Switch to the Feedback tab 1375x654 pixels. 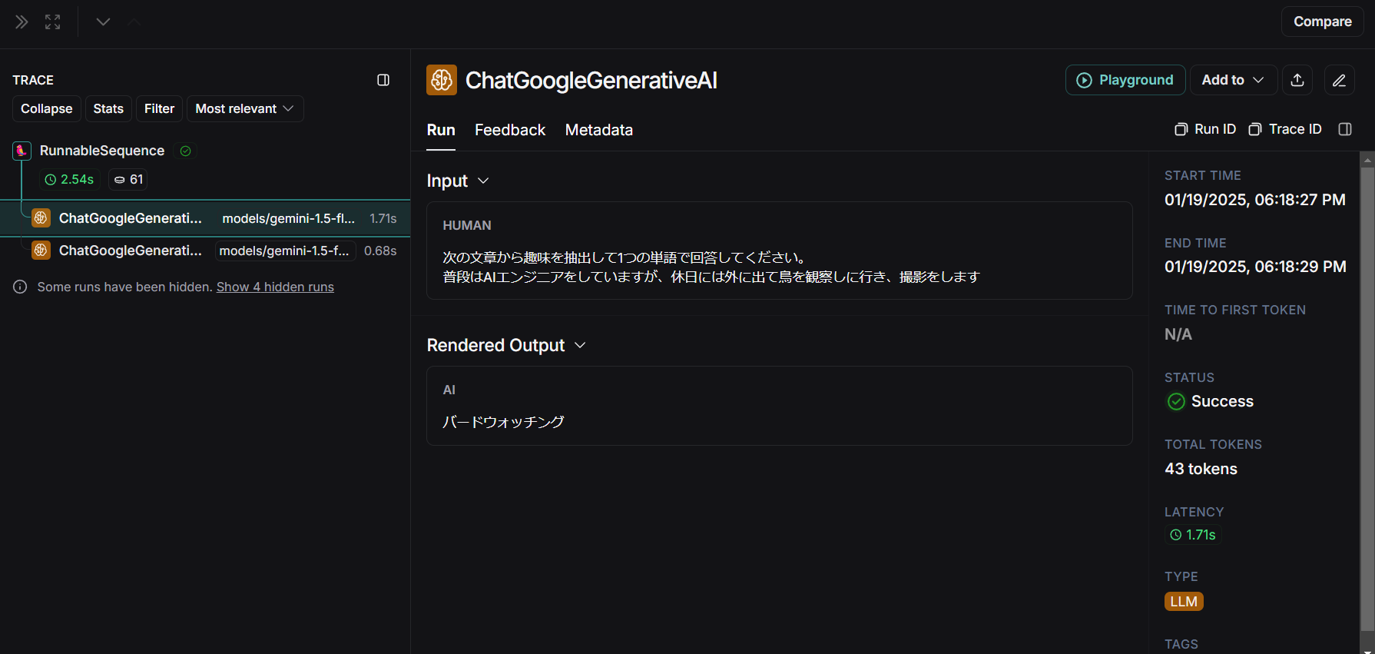click(x=510, y=130)
